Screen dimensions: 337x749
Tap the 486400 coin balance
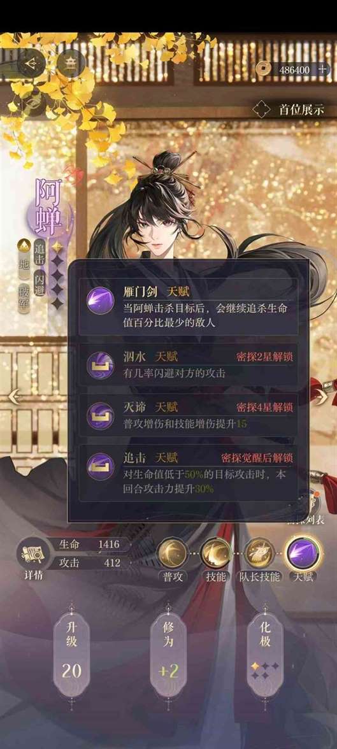294,70
